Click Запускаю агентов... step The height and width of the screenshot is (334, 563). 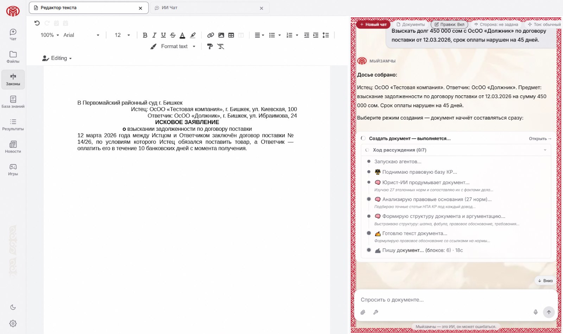[x=398, y=162]
